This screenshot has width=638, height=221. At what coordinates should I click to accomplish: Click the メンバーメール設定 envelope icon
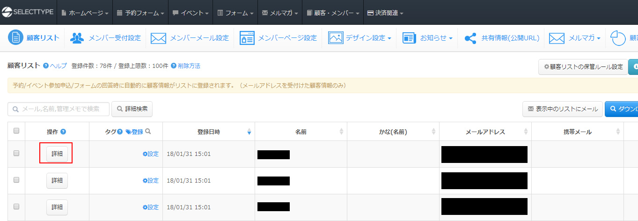tap(158, 38)
